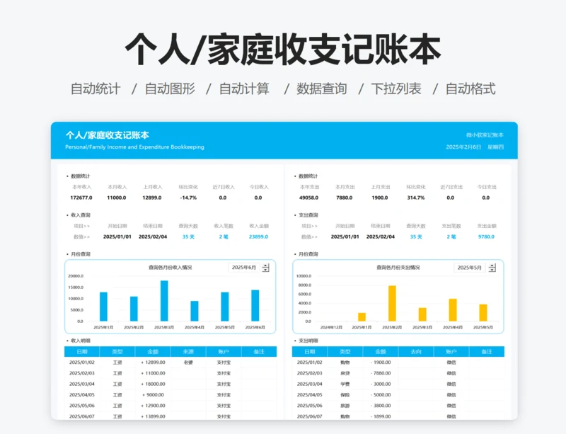Select income amount cell + 9000.00
566x434 pixels.
click(x=153, y=395)
